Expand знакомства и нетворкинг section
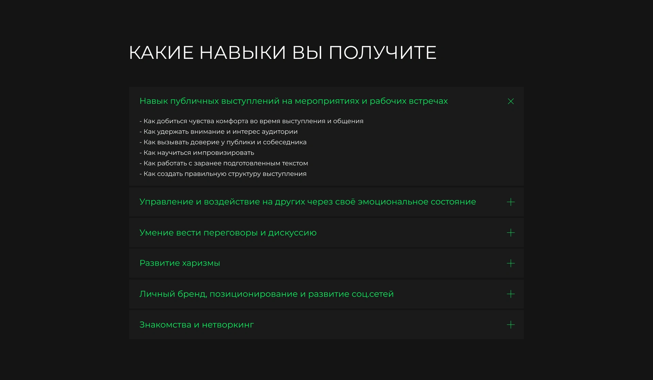 [510, 324]
